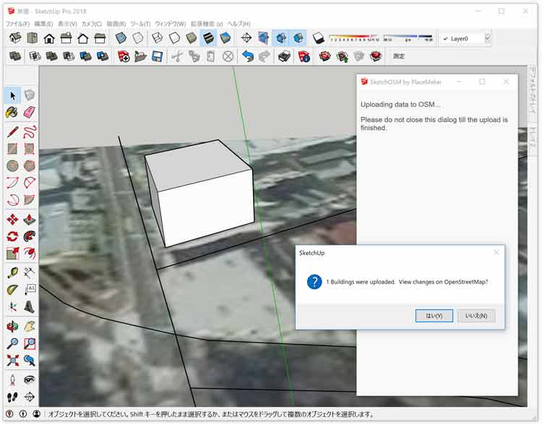Image resolution: width=542 pixels, height=425 pixels.
Task: Switch to the Front view house icon
Action: 49,38
